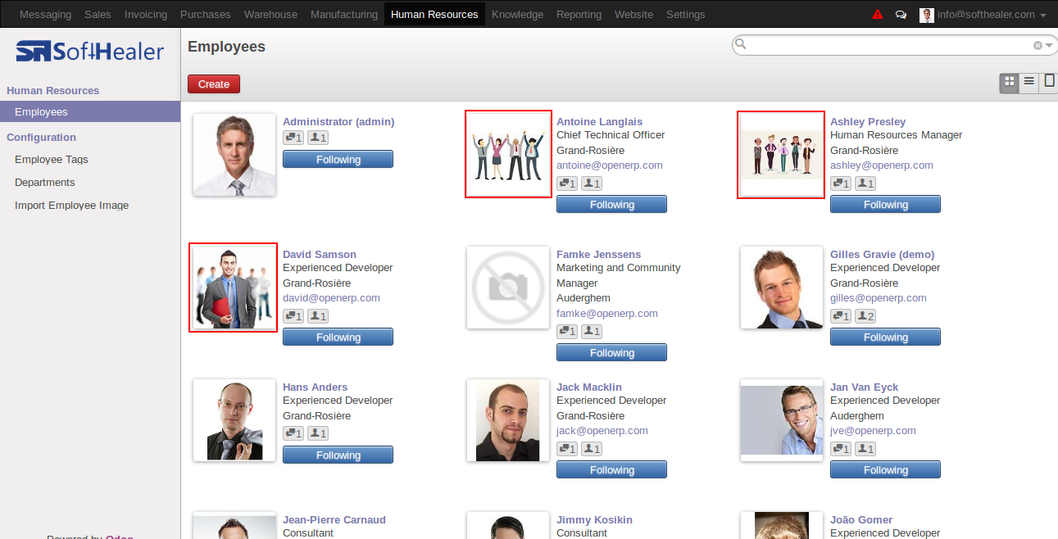Screen dimensions: 1058x539
Task: Open Antoine Langlais's group photo thumbnail
Action: click(x=508, y=154)
